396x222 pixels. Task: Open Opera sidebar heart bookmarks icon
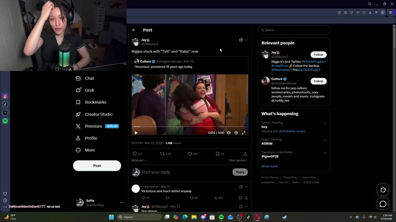pos(5,194)
